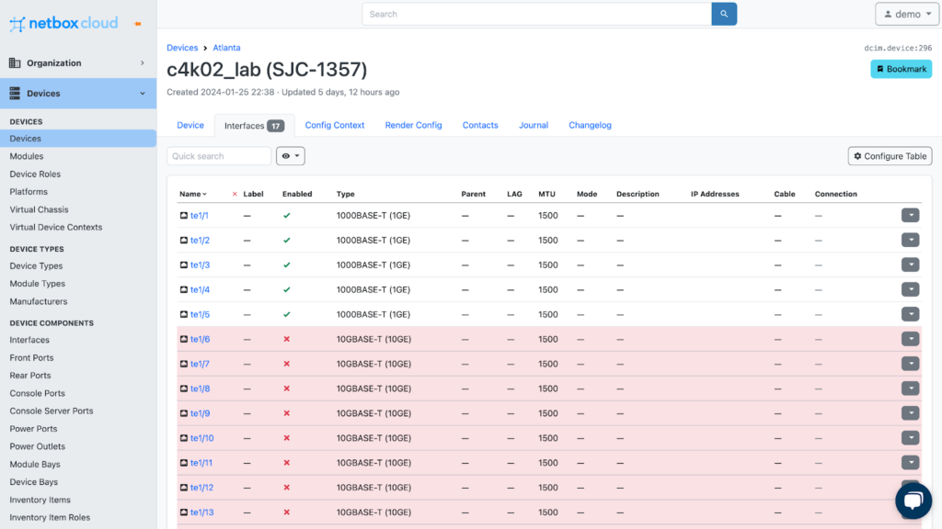This screenshot has width=942, height=529.
Task: Switch to the Config Context tab
Action: pos(335,125)
